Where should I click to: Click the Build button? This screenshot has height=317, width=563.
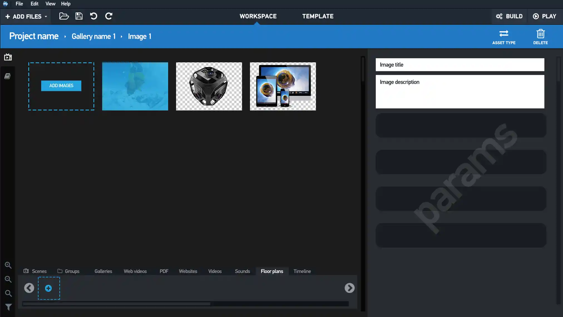tap(510, 16)
